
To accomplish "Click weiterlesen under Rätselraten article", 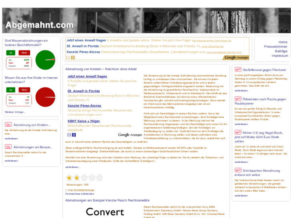I will 241,124.
